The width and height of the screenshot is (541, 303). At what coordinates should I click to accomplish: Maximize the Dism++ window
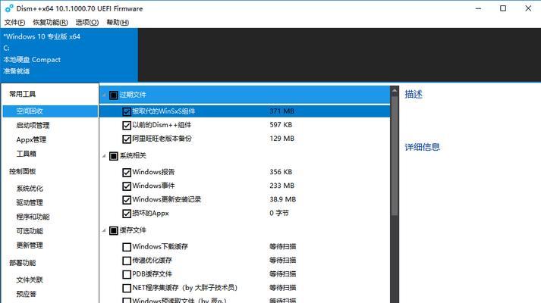coord(503,8)
